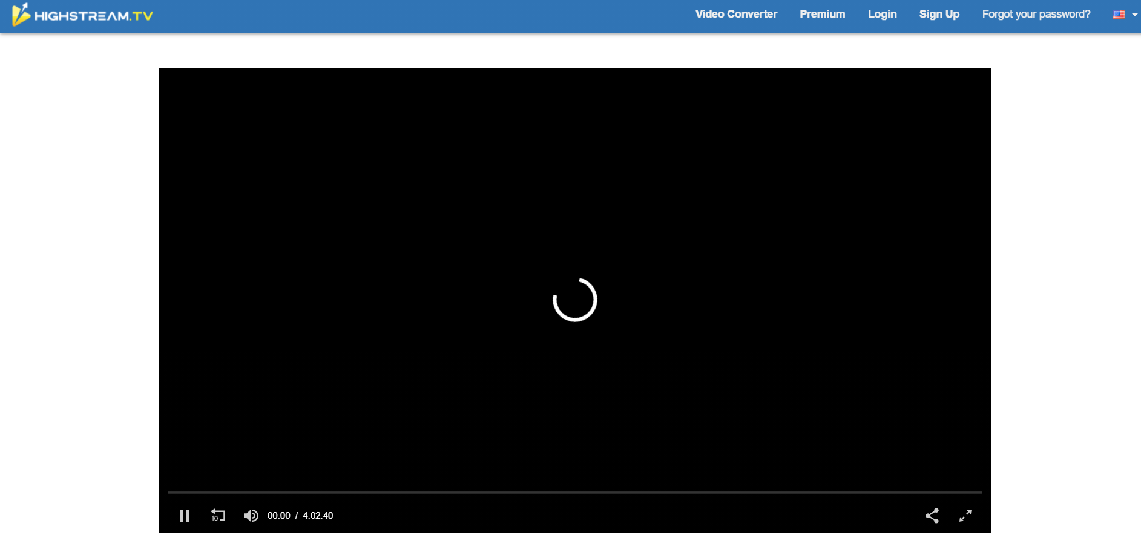Click the HIGHSTREAM.TV logo text
The height and width of the screenshot is (549, 1141).
point(94,16)
